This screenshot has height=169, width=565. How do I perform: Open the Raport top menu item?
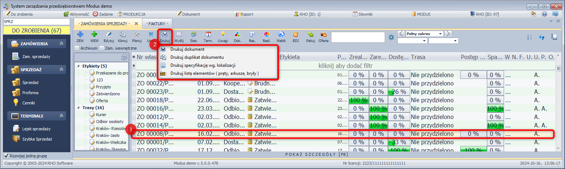(244, 14)
